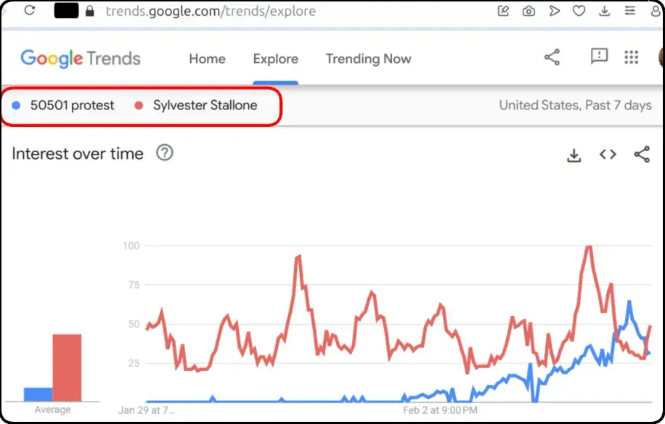665x424 pixels.
Task: Go to the Home tab
Action: pyautogui.click(x=207, y=59)
